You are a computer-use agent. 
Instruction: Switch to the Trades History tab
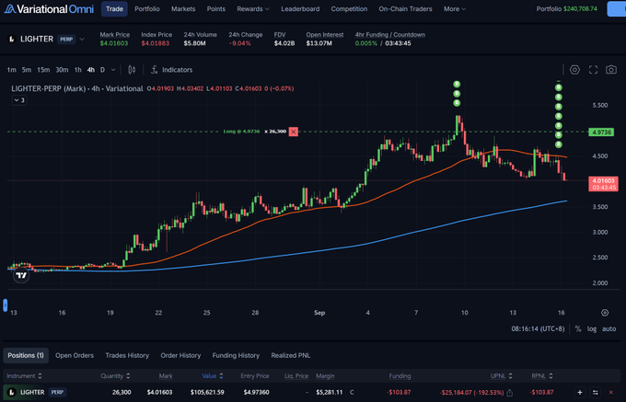point(127,355)
